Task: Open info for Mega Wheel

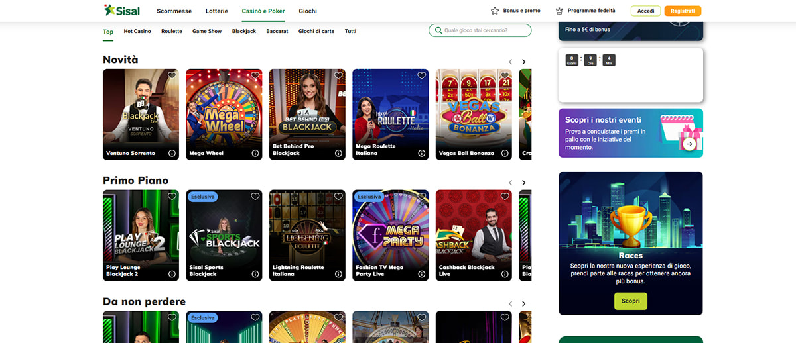Action: [x=255, y=153]
